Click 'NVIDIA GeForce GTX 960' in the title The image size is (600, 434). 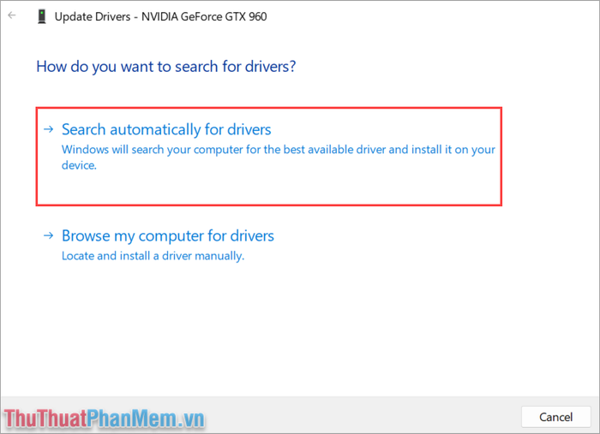(204, 16)
